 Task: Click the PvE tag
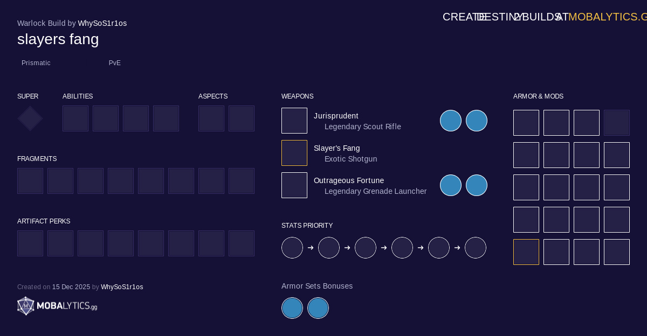click(x=115, y=63)
